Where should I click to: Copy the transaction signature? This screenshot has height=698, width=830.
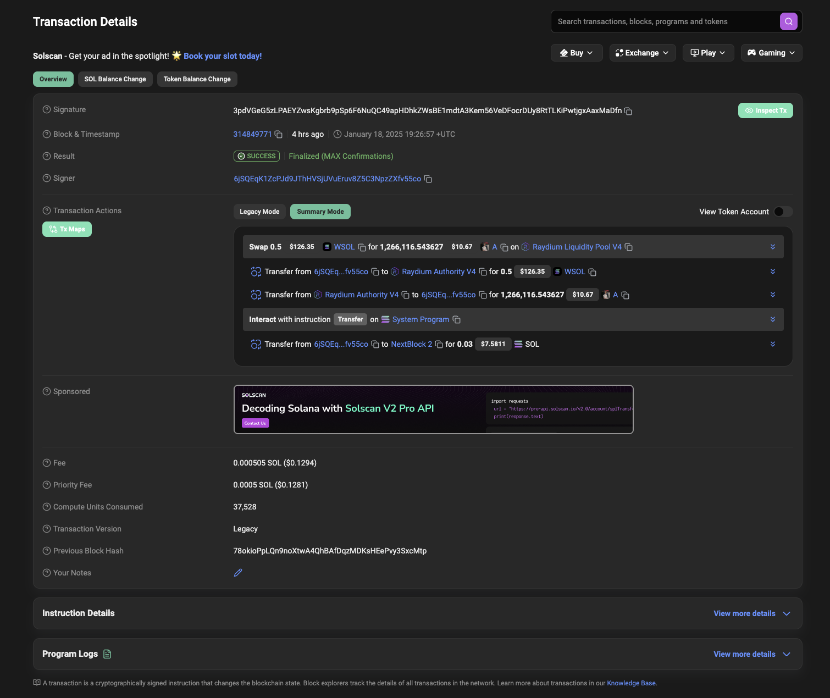coord(628,111)
